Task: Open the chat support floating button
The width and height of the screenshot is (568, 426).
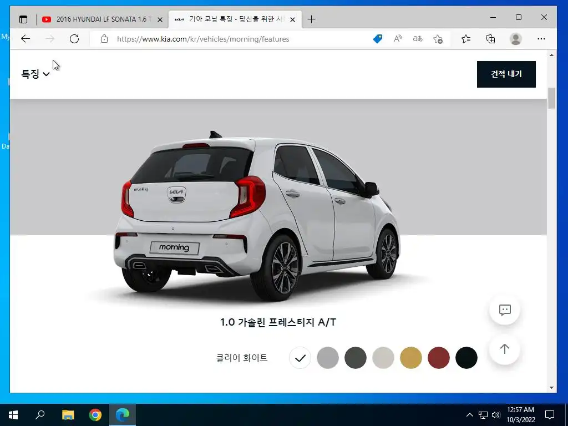Action: 505,310
